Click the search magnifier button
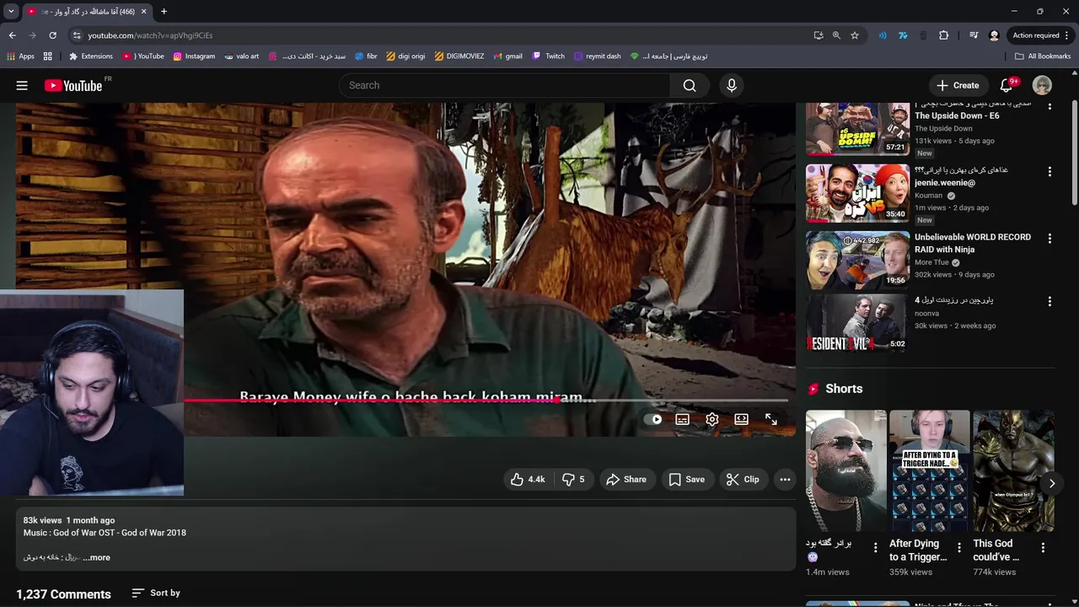Viewport: 1079px width, 607px height. (690, 85)
